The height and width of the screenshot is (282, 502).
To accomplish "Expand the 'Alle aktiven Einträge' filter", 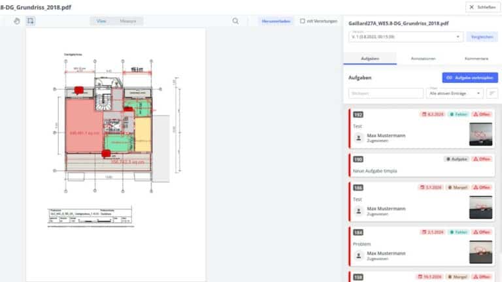I will [454, 93].
